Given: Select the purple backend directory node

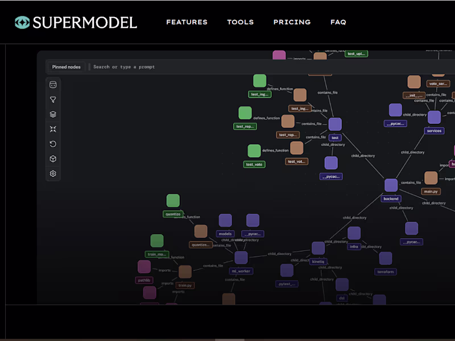Looking at the screenshot, I should pyautogui.click(x=391, y=185).
